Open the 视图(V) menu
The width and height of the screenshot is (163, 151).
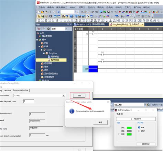click(x=82, y=7)
